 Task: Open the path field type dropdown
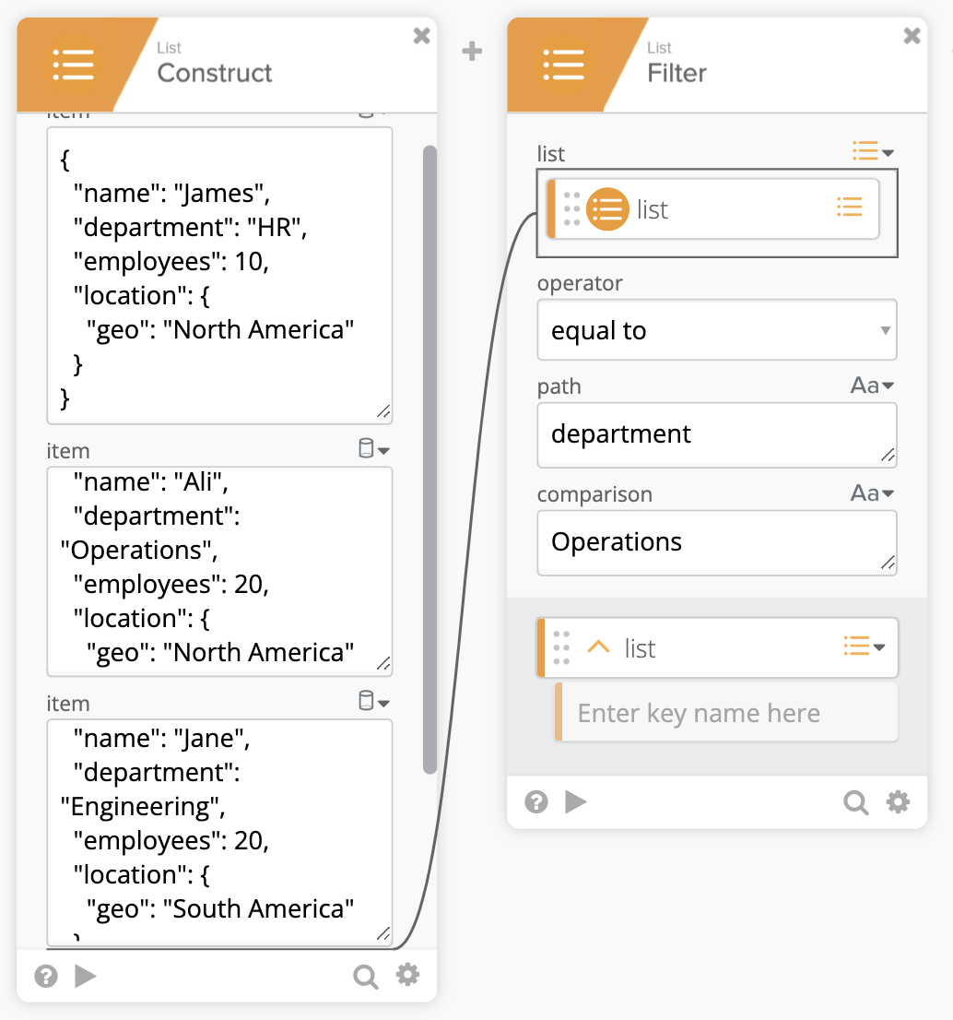click(x=872, y=386)
